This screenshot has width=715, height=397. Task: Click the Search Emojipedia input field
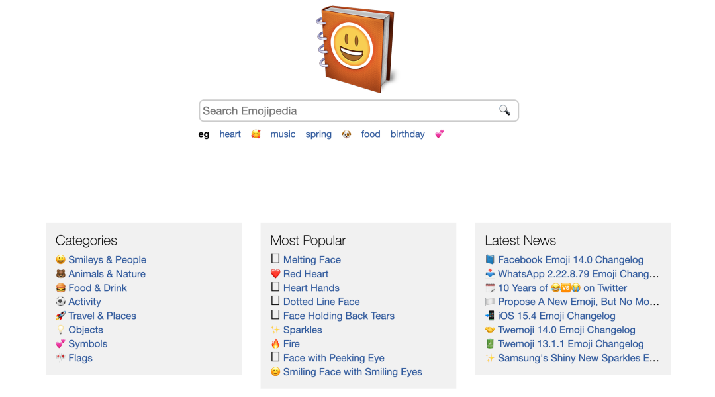(359, 110)
